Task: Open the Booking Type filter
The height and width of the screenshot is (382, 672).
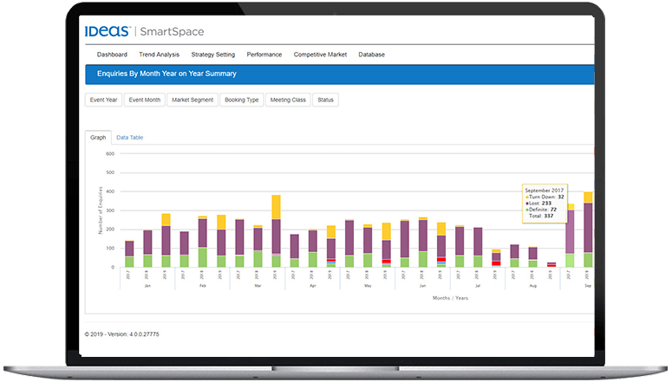Action: point(242,100)
